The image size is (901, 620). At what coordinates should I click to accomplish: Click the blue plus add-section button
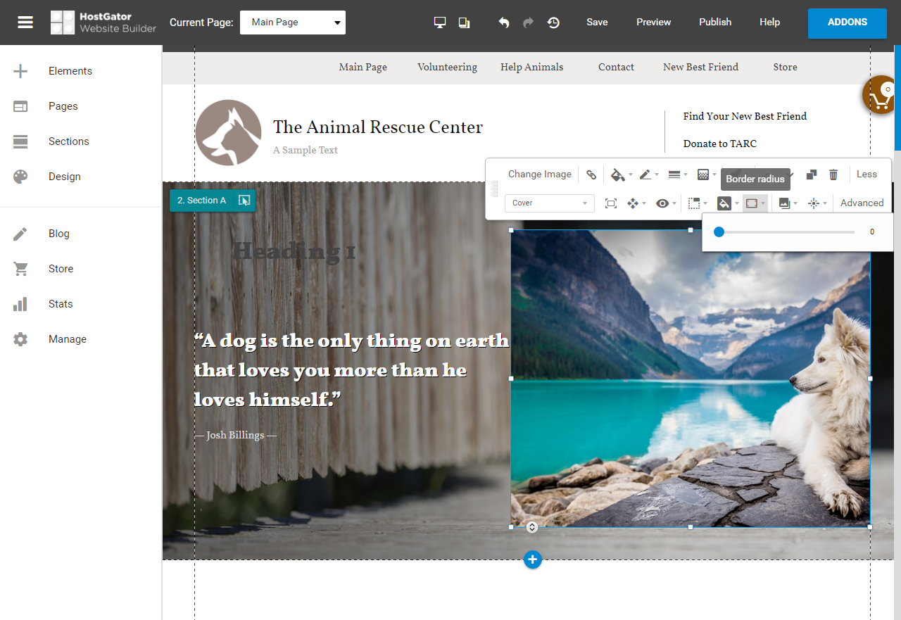[533, 559]
